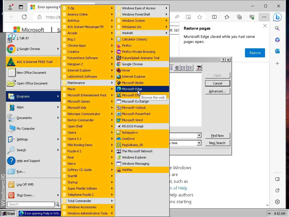289x217 pixels.
Task: Open Firefox from the Programs list
Action: 142,45
